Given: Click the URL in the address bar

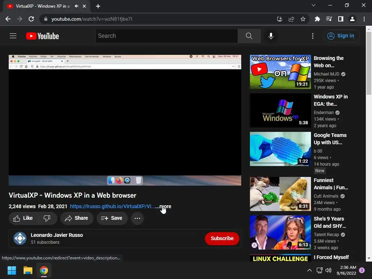Looking at the screenshot, I should tap(92, 19).
